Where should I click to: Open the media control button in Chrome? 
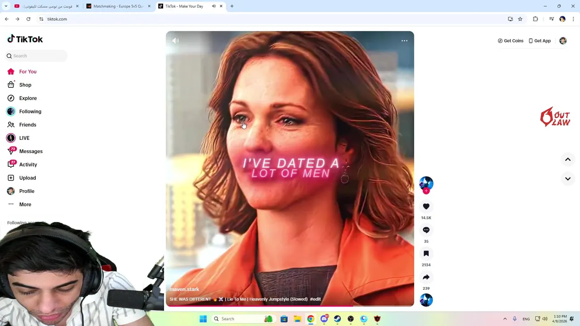[551, 19]
